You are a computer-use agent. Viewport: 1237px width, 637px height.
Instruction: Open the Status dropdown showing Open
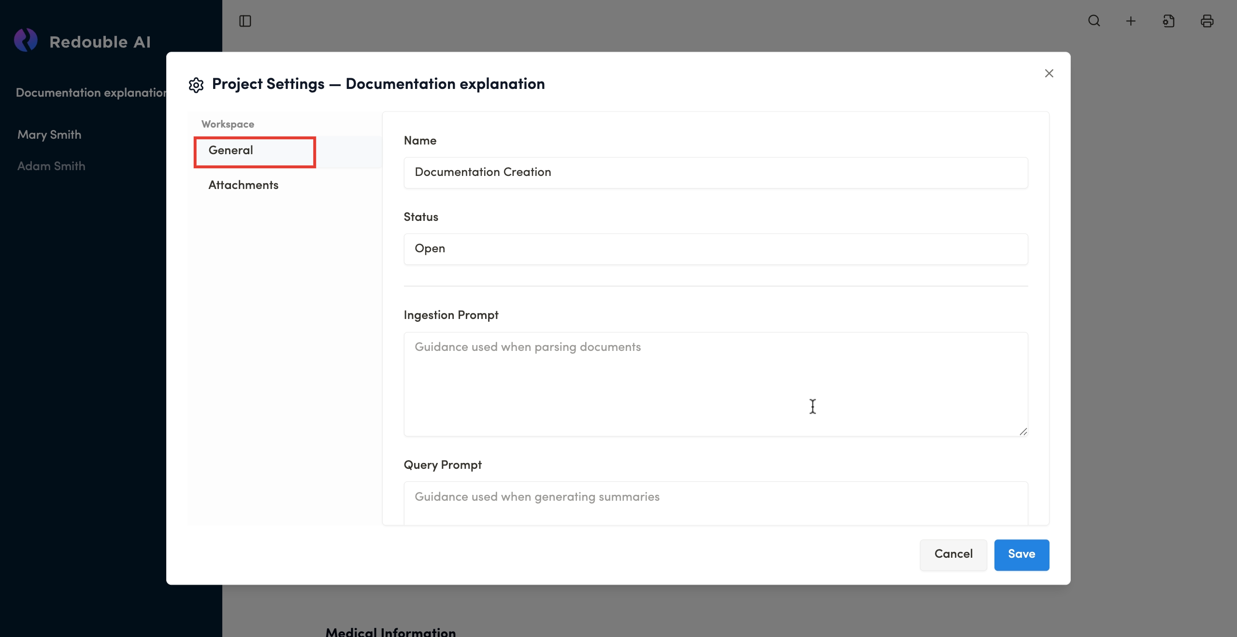point(715,249)
